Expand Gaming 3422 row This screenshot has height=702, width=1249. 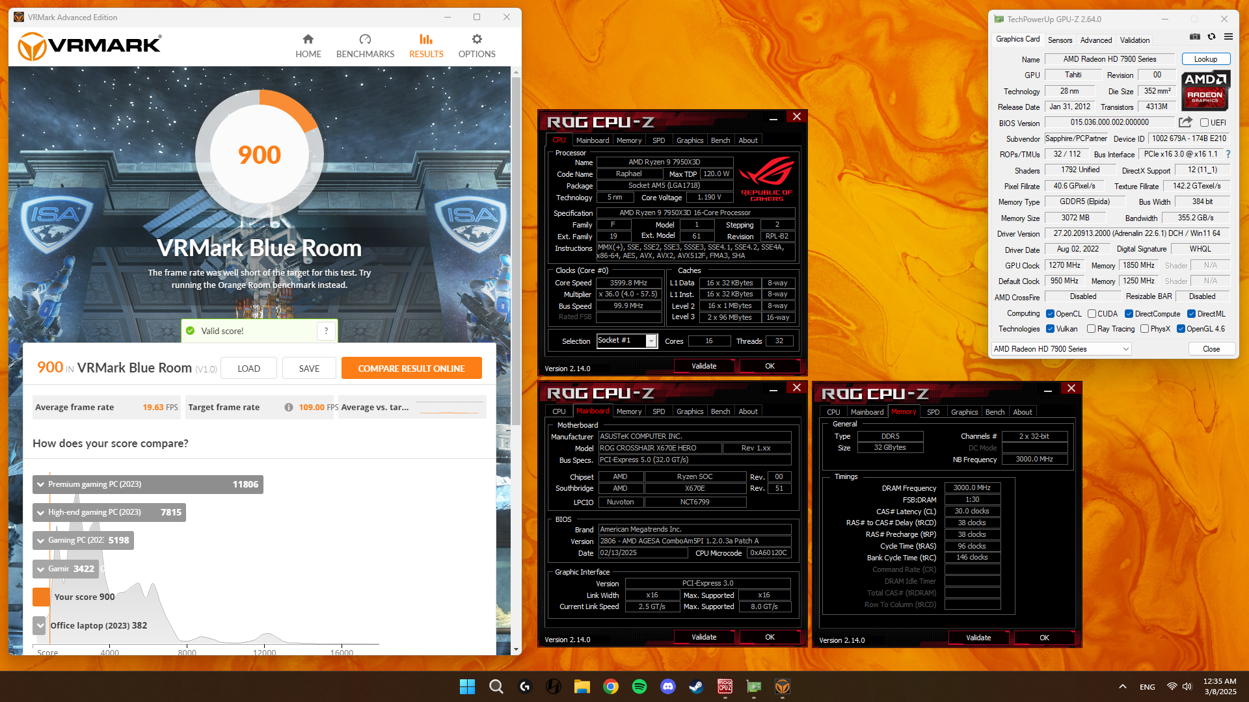66,569
